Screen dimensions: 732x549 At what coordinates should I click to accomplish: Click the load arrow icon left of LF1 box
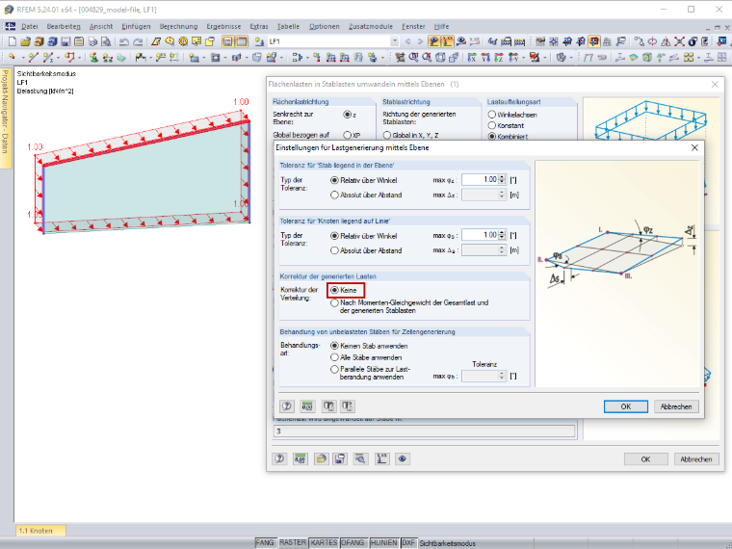(x=259, y=41)
